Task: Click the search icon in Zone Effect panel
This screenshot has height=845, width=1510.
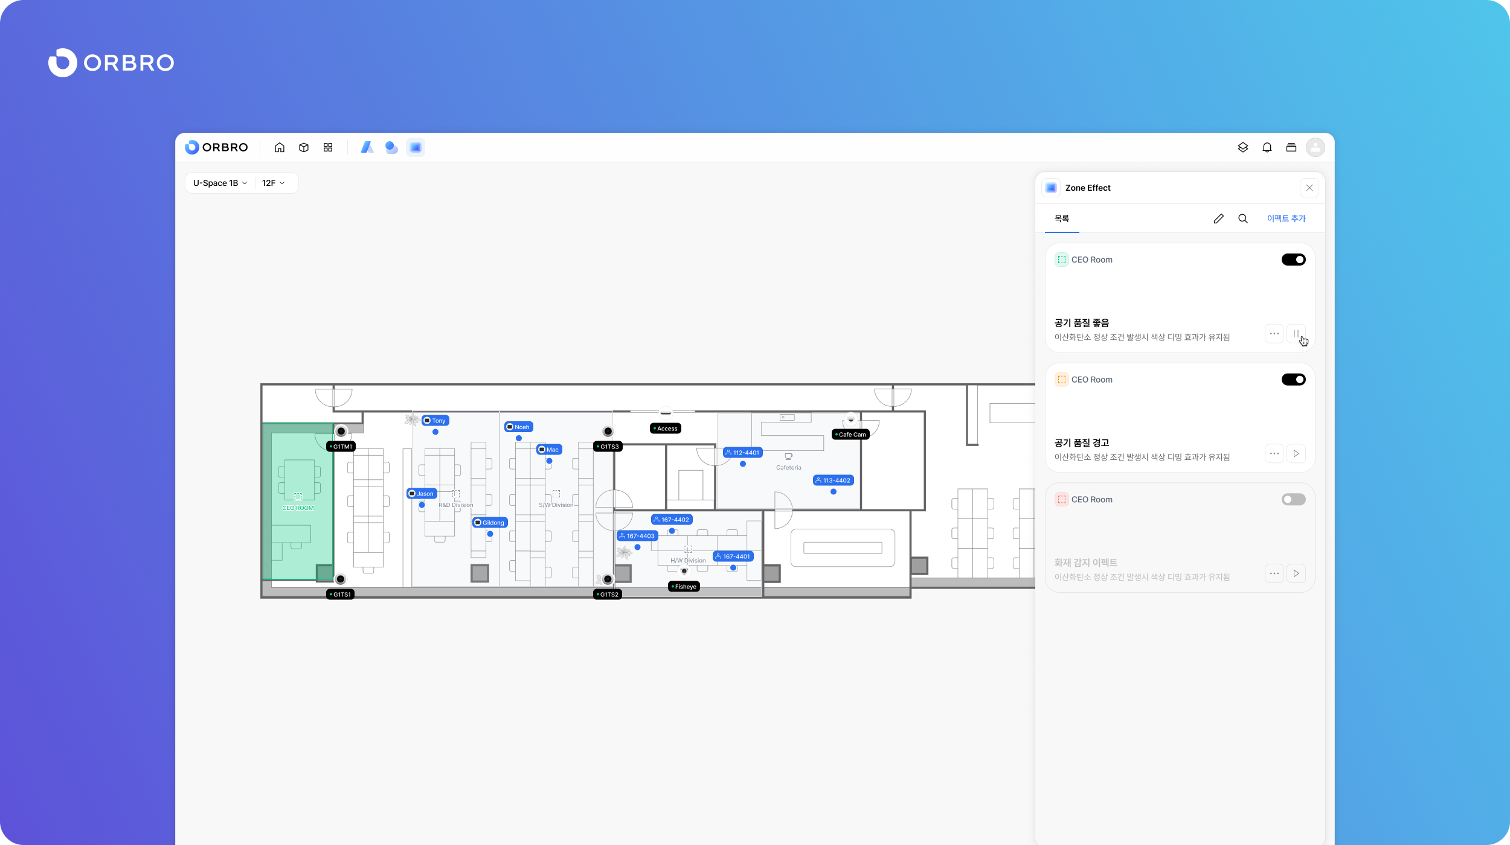Action: pyautogui.click(x=1243, y=218)
